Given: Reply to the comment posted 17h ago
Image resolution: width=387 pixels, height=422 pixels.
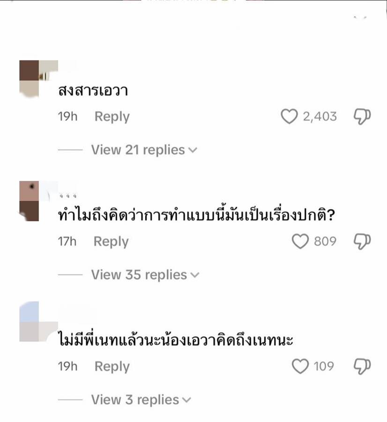Looking at the screenshot, I should pos(111,241).
